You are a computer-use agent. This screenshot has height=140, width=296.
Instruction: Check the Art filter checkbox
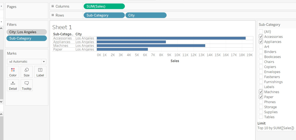click(x=261, y=47)
